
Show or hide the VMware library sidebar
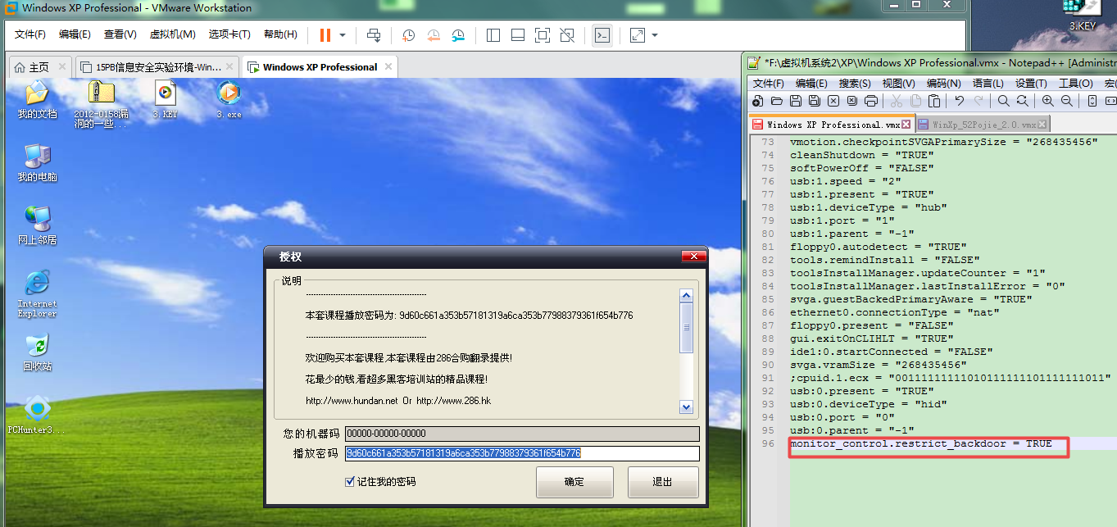(493, 35)
